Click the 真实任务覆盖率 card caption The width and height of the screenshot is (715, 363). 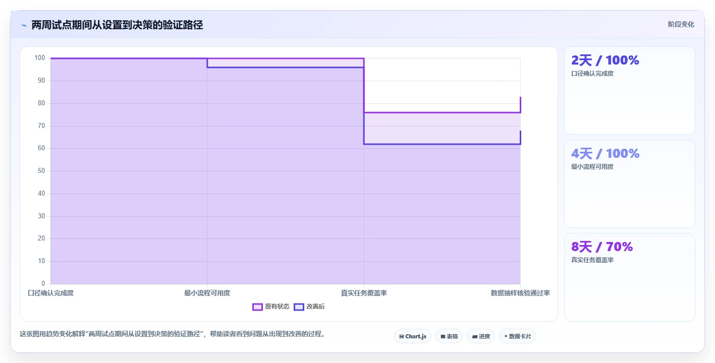click(x=592, y=260)
